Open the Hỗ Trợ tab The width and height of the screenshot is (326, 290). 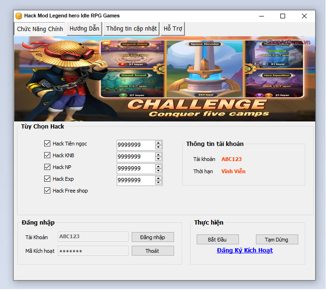point(173,29)
